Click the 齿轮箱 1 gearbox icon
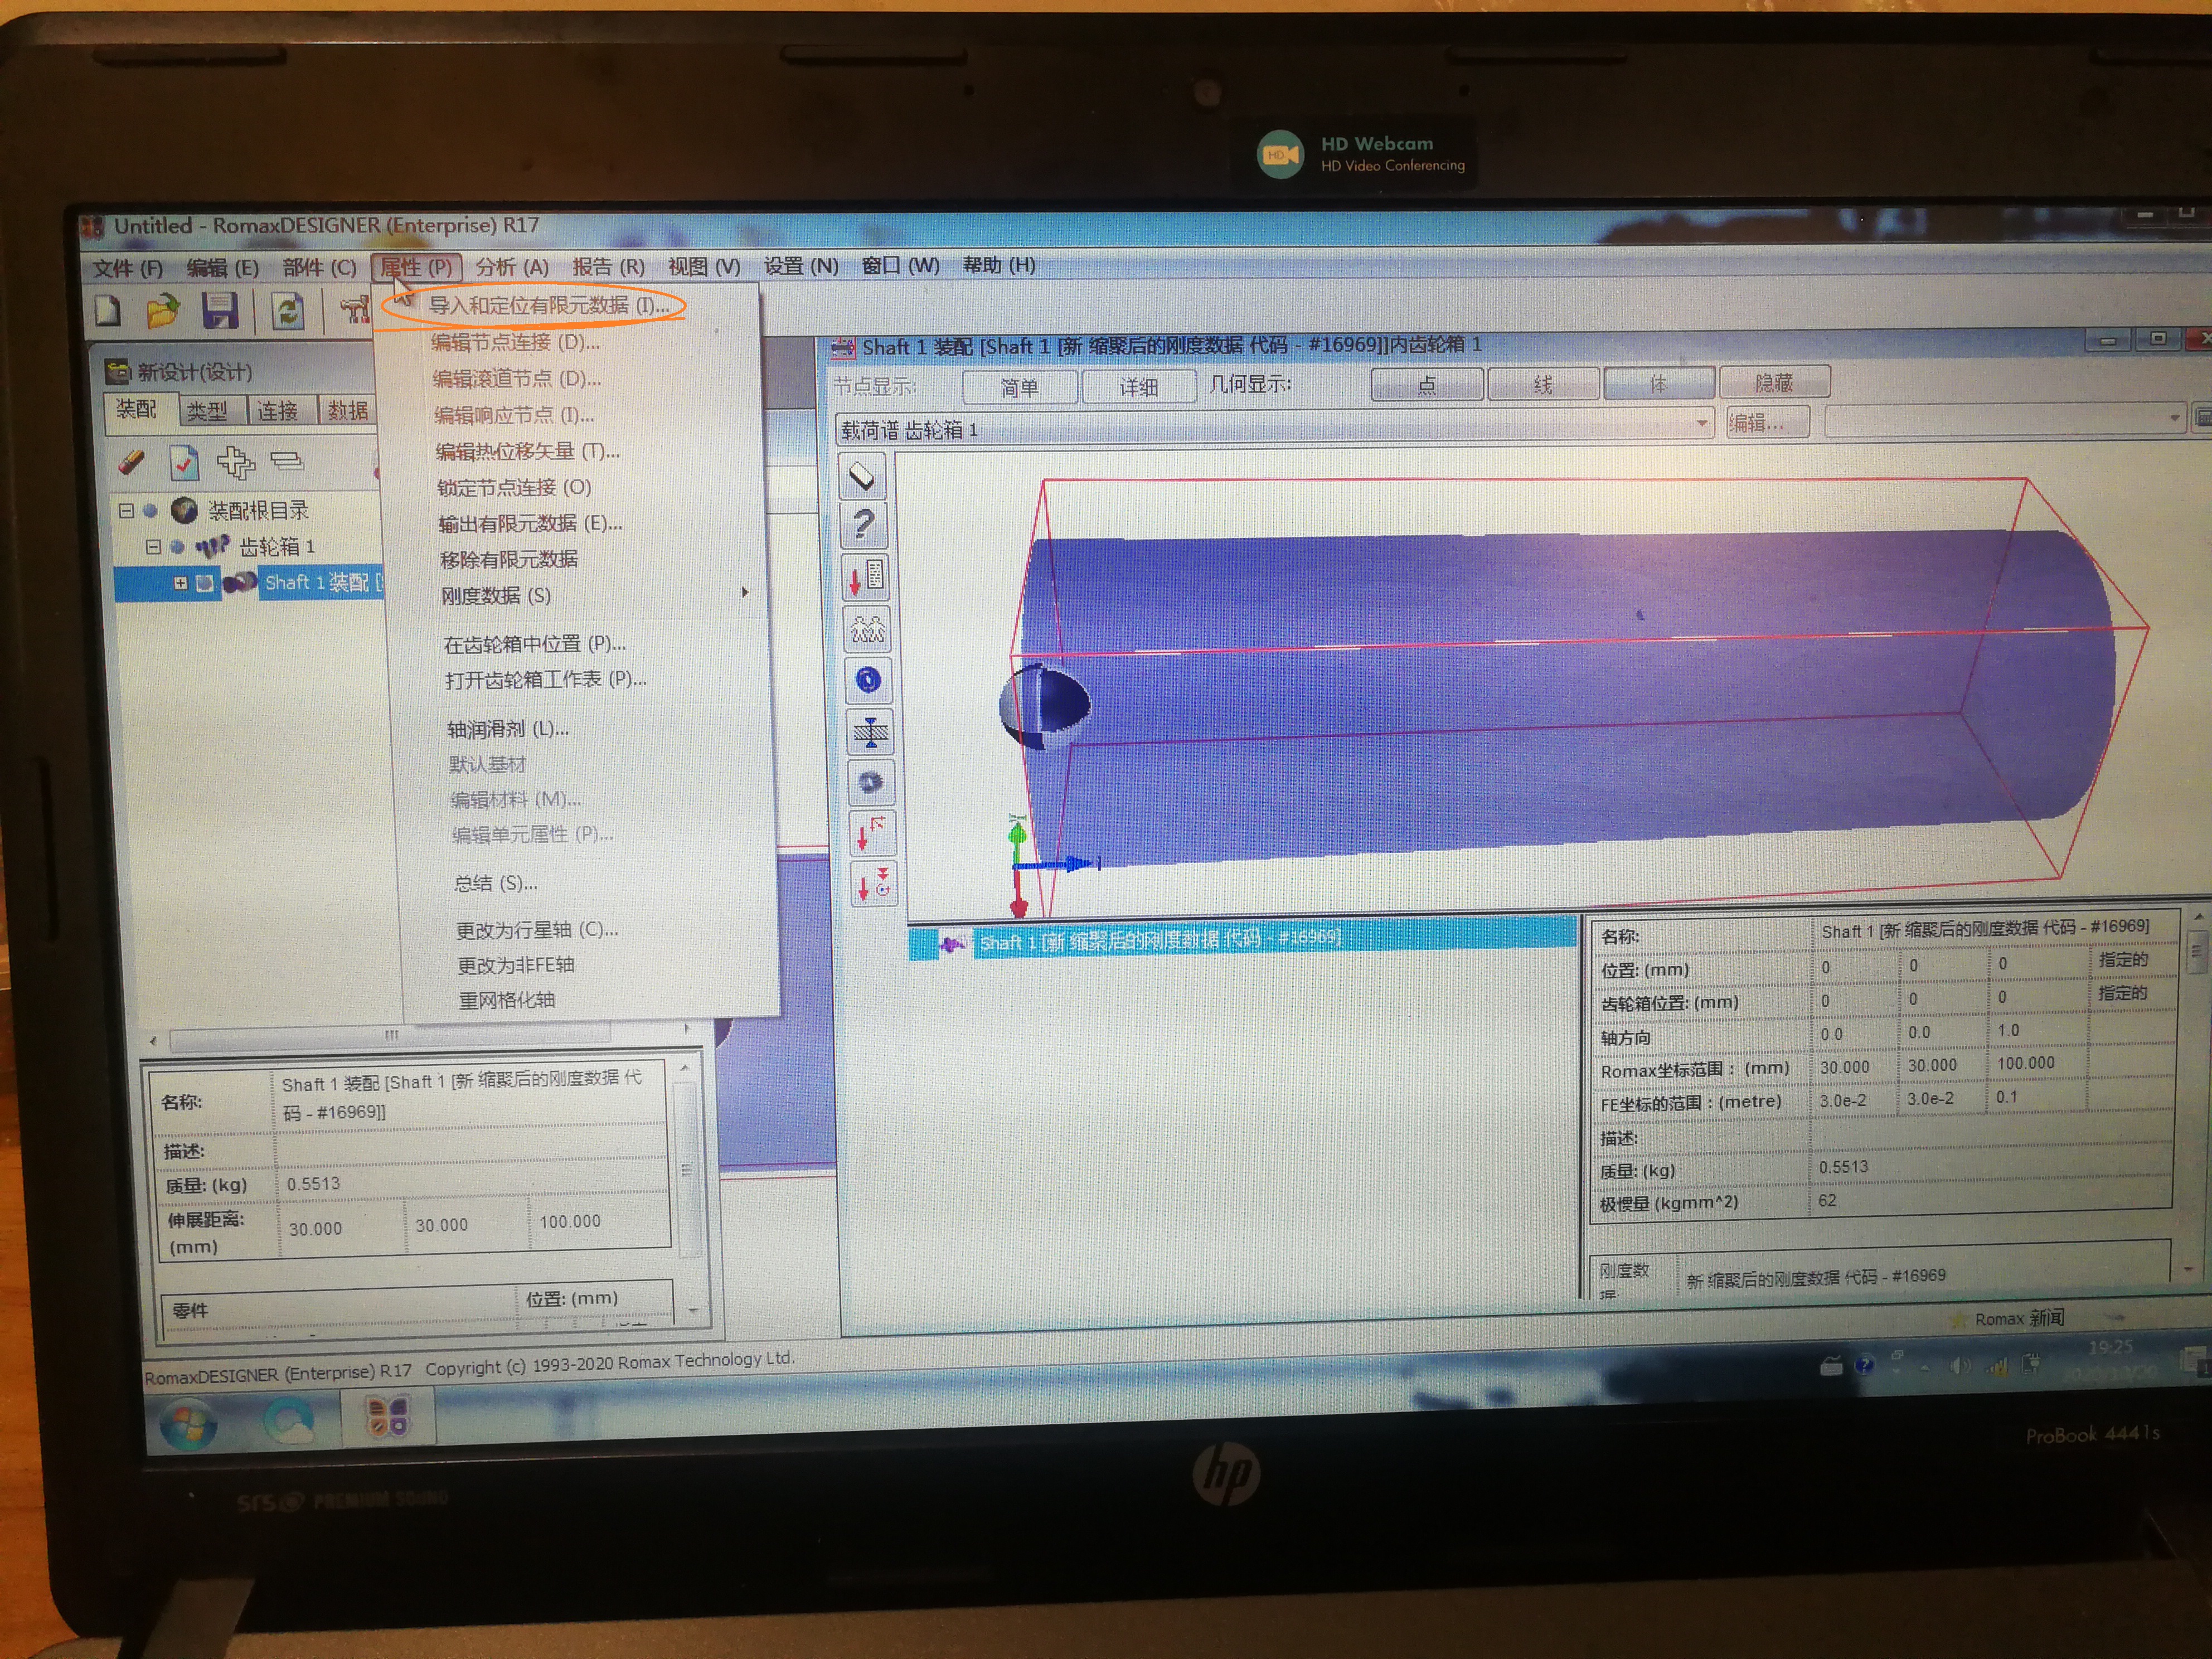The image size is (2212, 1659). click(212, 547)
